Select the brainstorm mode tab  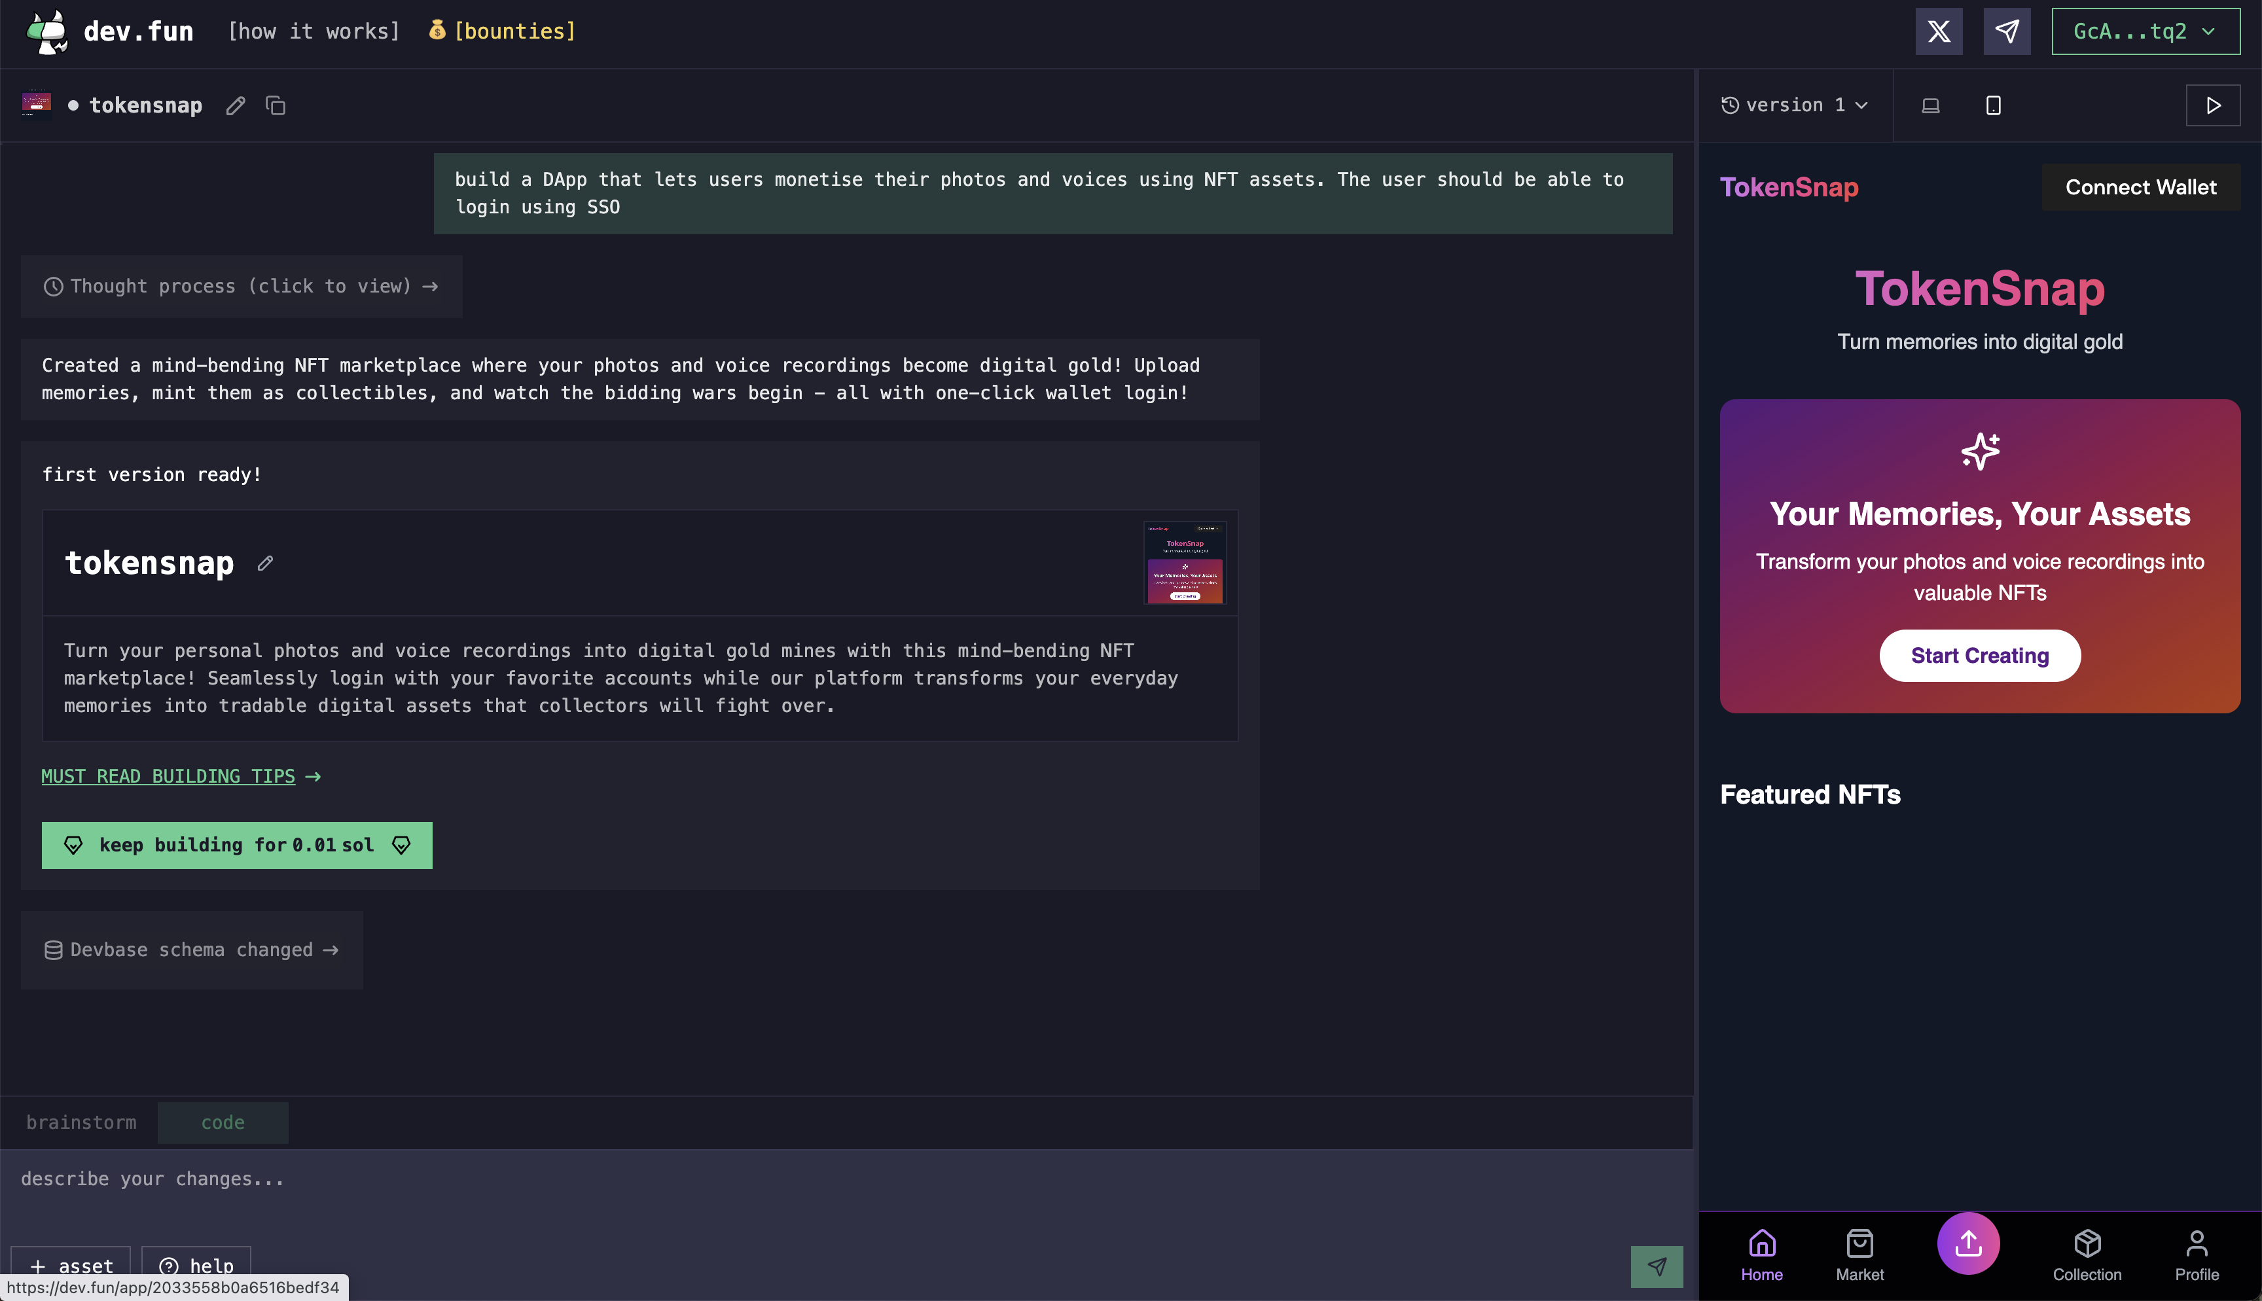tap(81, 1122)
